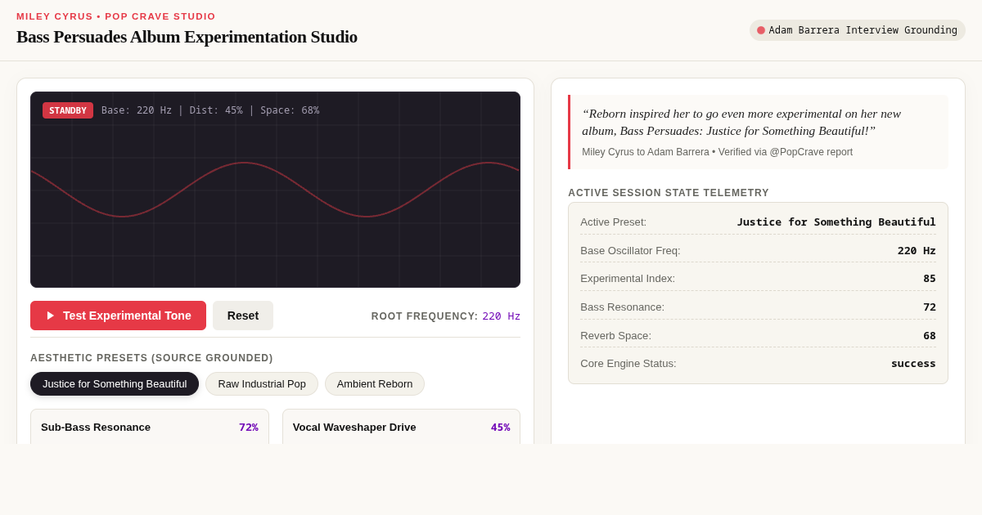Click the 45% Vocal Waveshaper Drive value
Viewport: 982px width, 515px height.
pyautogui.click(x=500, y=427)
